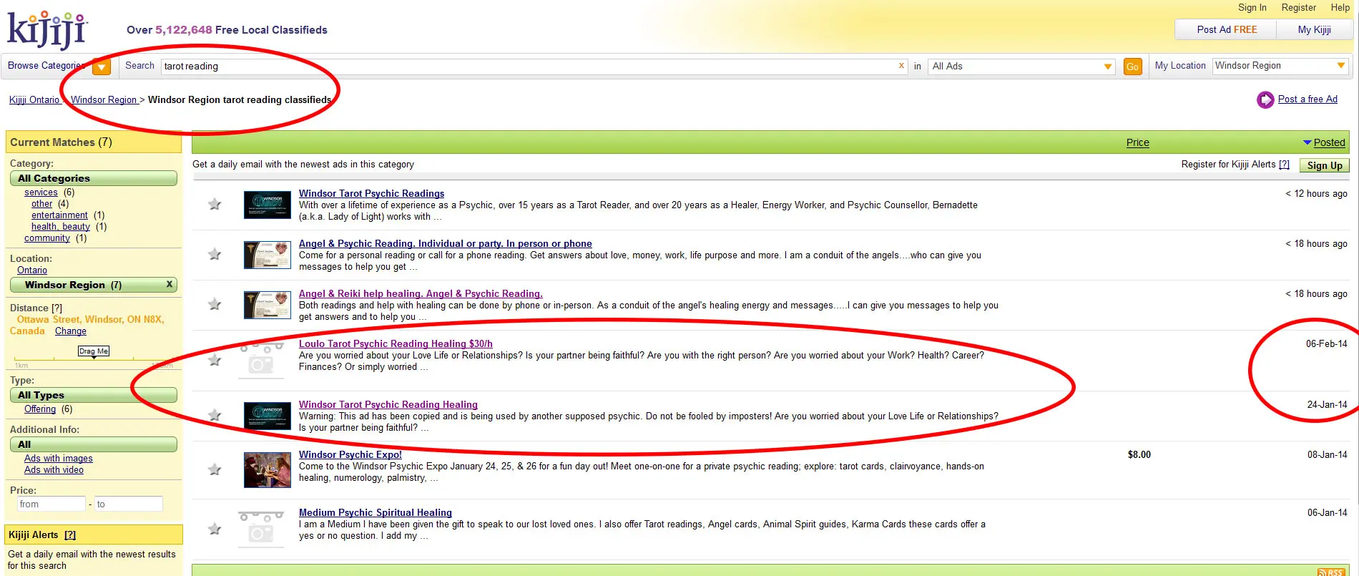Screen dimensions: 1359x576
Task: Open thumbnail of Windsor Tarot Psychic Readings ad
Action: point(268,205)
